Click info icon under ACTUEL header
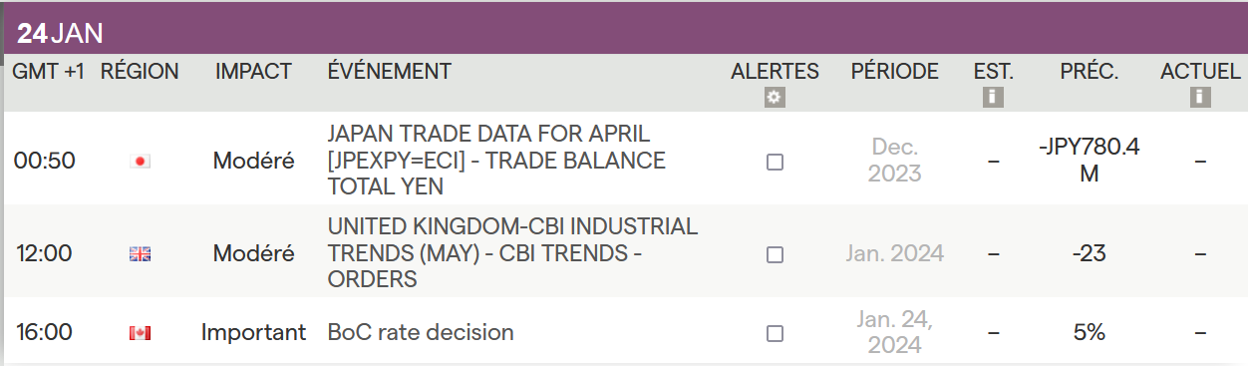1248x366 pixels. tap(1200, 98)
